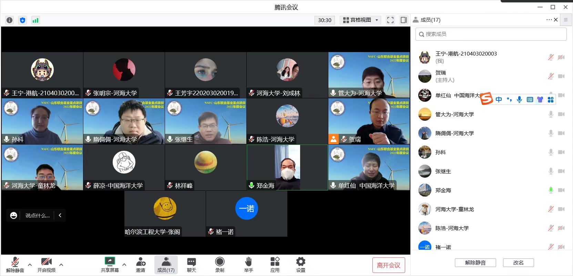Open the 宫格视图 grid view dropdown
The image size is (573, 276).
point(361,20)
